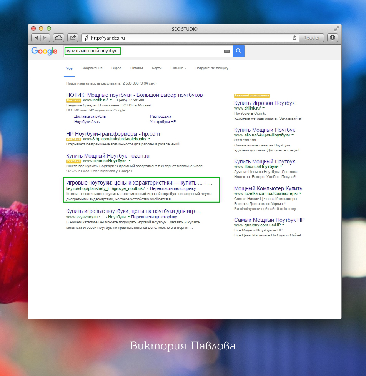The image size is (366, 376).
Task: Click Перекласти цю сторінку for svyaznoy result
Action: [x=154, y=217]
